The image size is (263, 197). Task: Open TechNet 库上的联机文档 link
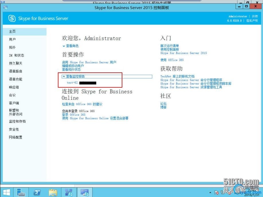[177, 76]
